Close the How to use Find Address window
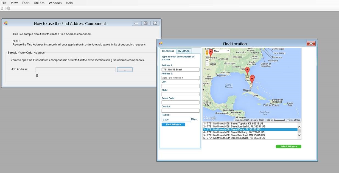This screenshot has width=339, height=173. 155,23
